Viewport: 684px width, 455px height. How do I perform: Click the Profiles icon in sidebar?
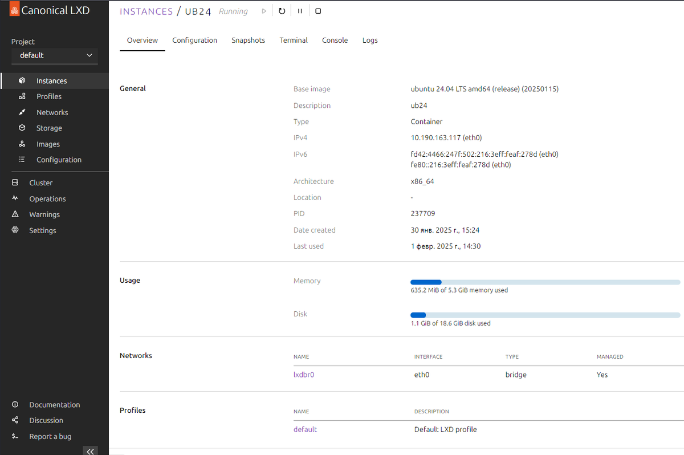(x=22, y=96)
